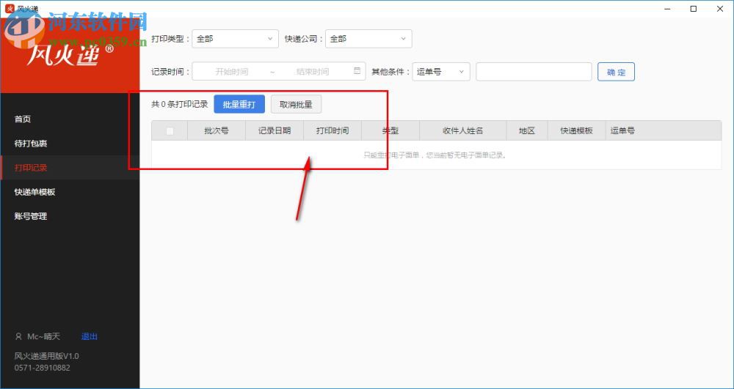Click the 开始时间 start date field
Image resolution: width=734 pixels, height=389 pixels.
[x=231, y=72]
